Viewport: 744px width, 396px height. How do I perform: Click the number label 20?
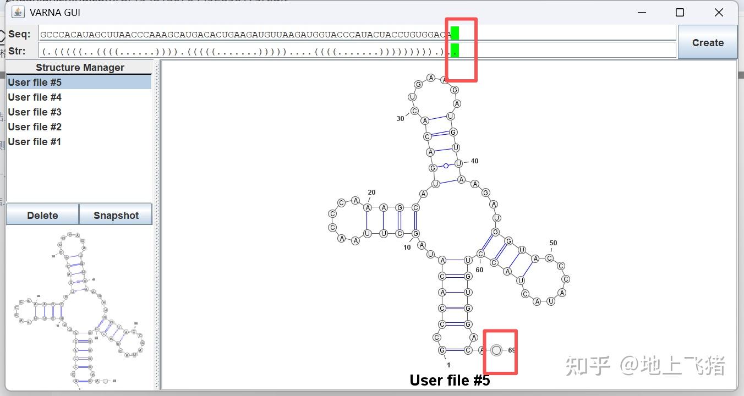coord(371,193)
